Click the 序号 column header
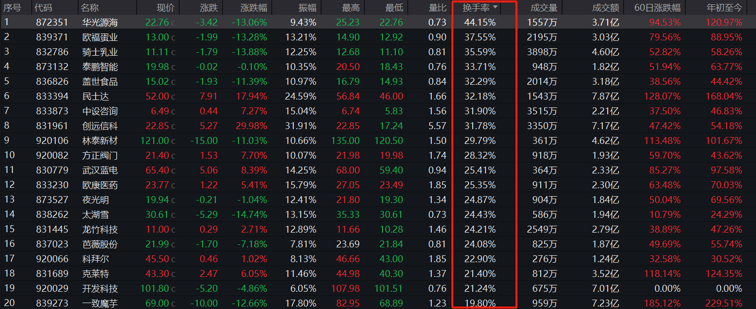This screenshot has height=309, width=756. 12,7
